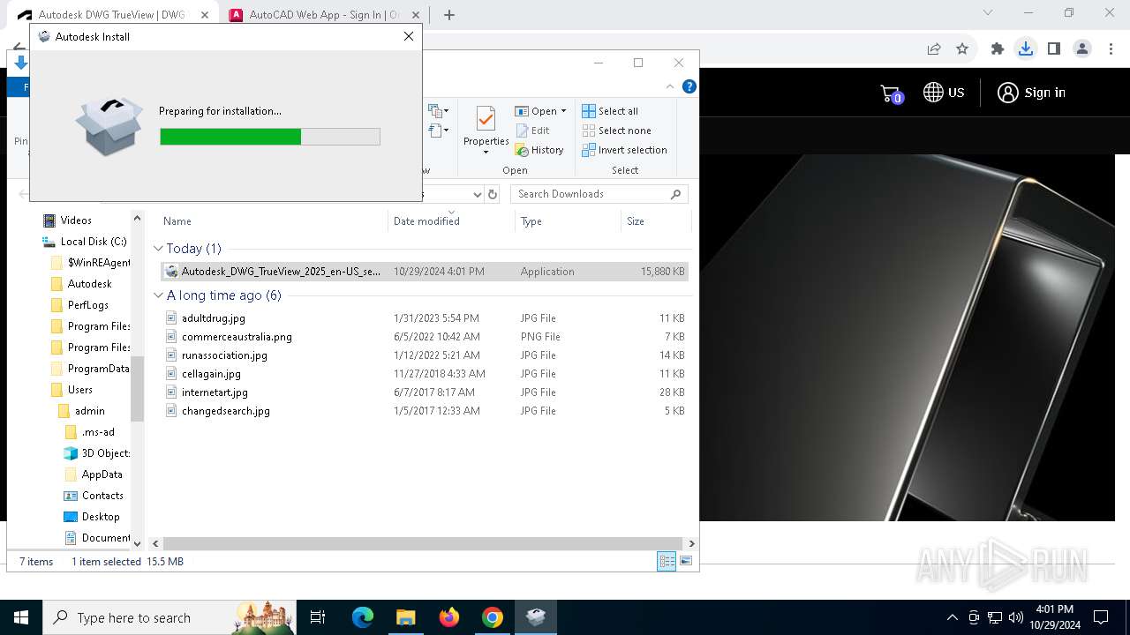Collapse the A long time ago group
This screenshot has height=635, width=1130.
tap(159, 295)
